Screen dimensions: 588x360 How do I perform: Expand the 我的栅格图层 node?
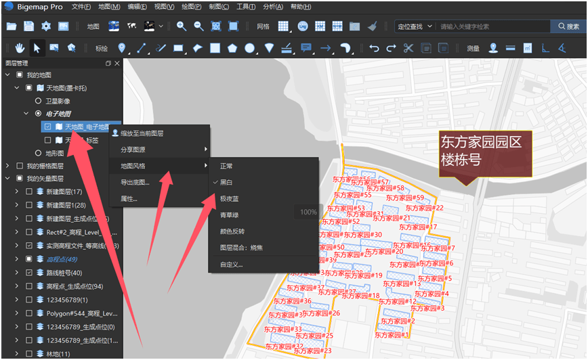tap(7, 166)
